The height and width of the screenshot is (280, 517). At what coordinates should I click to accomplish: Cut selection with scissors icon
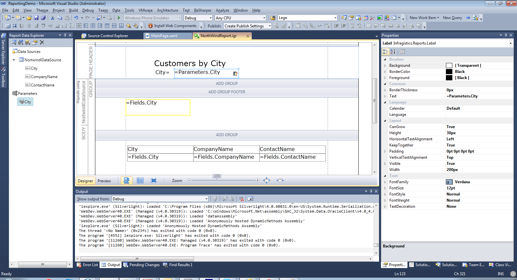(52, 18)
